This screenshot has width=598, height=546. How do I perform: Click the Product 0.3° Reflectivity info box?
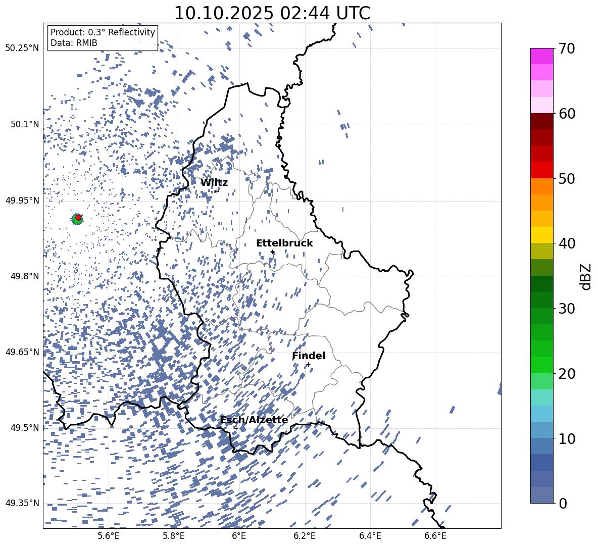(x=103, y=38)
